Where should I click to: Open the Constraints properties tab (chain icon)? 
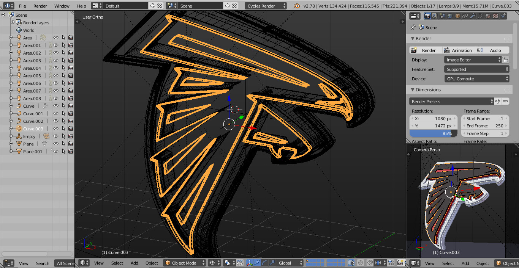tap(465, 16)
